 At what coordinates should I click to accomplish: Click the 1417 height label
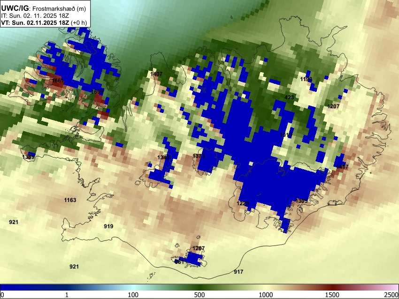point(342,167)
